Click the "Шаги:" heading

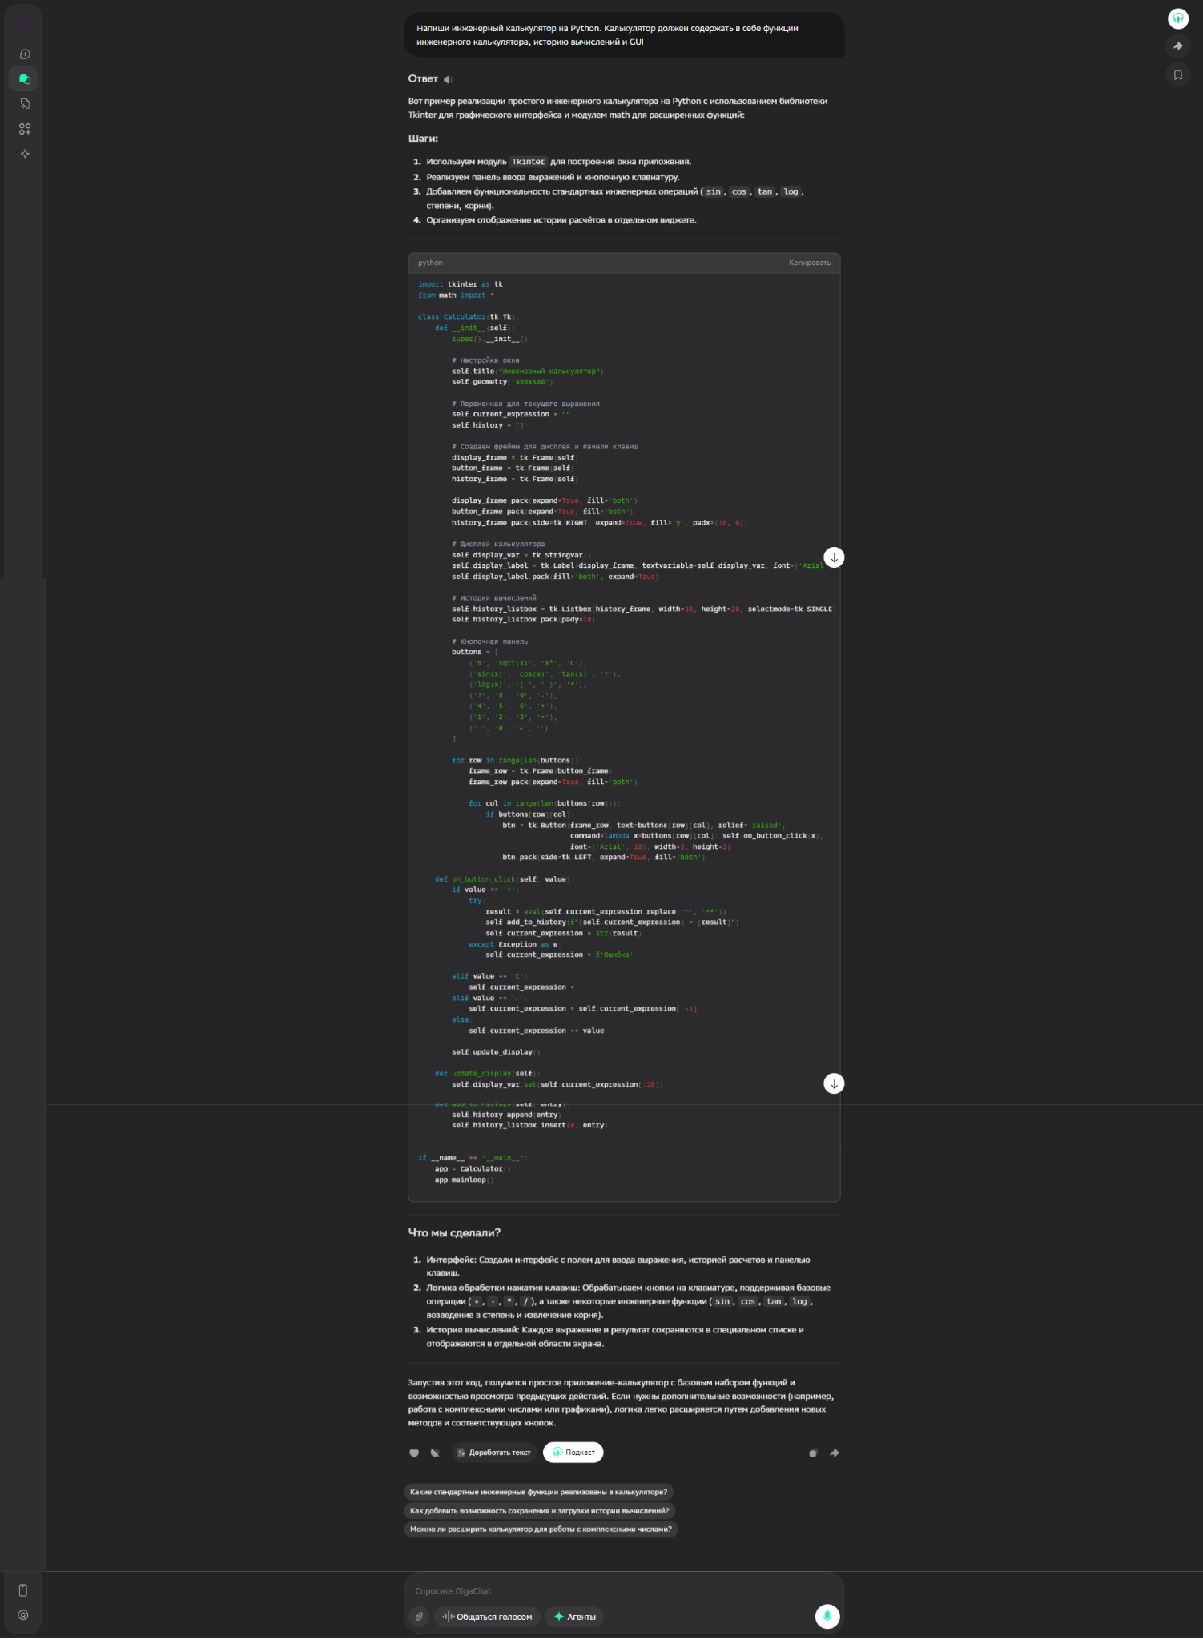423,139
